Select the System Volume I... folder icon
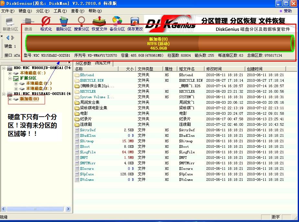Image resolution: width=299 pixels, height=222 pixels. [x=77, y=97]
